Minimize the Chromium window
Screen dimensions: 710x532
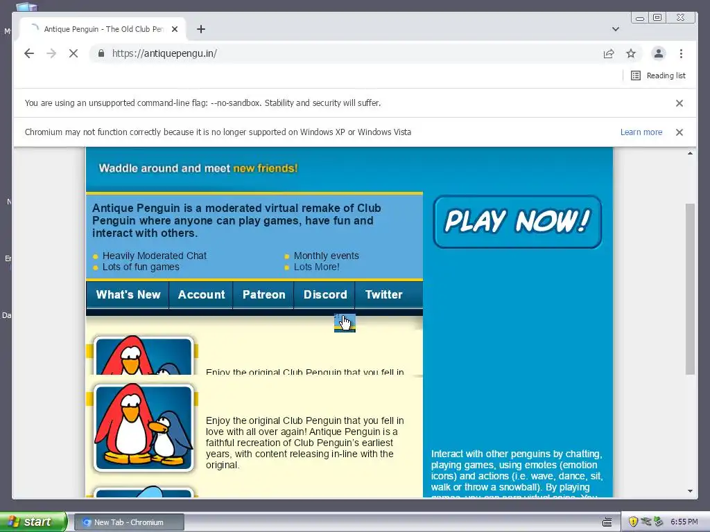[640, 17]
